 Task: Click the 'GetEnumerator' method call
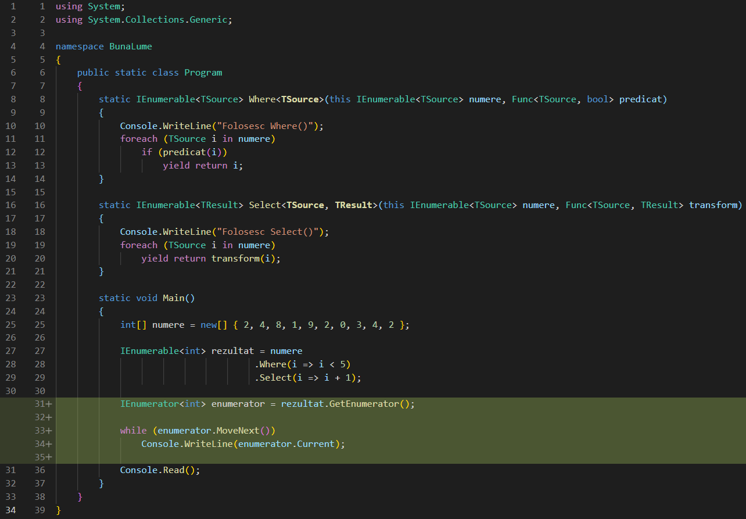364,404
